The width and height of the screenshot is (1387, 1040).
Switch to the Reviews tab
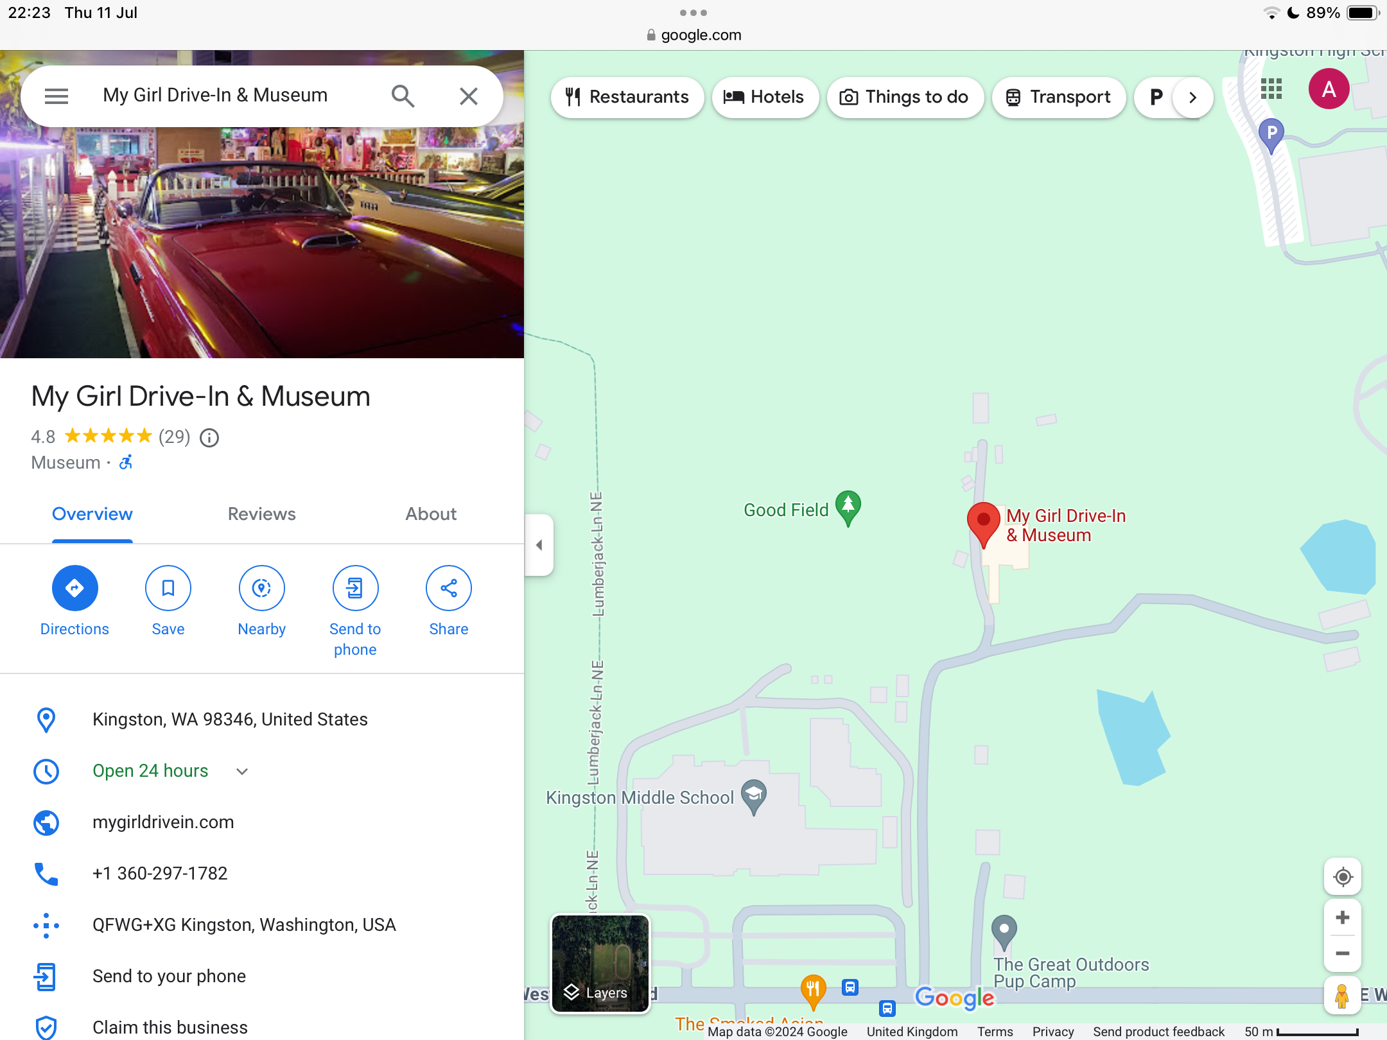point(261,514)
